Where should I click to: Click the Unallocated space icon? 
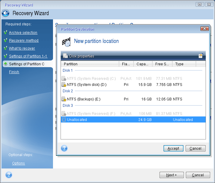coord(64,120)
